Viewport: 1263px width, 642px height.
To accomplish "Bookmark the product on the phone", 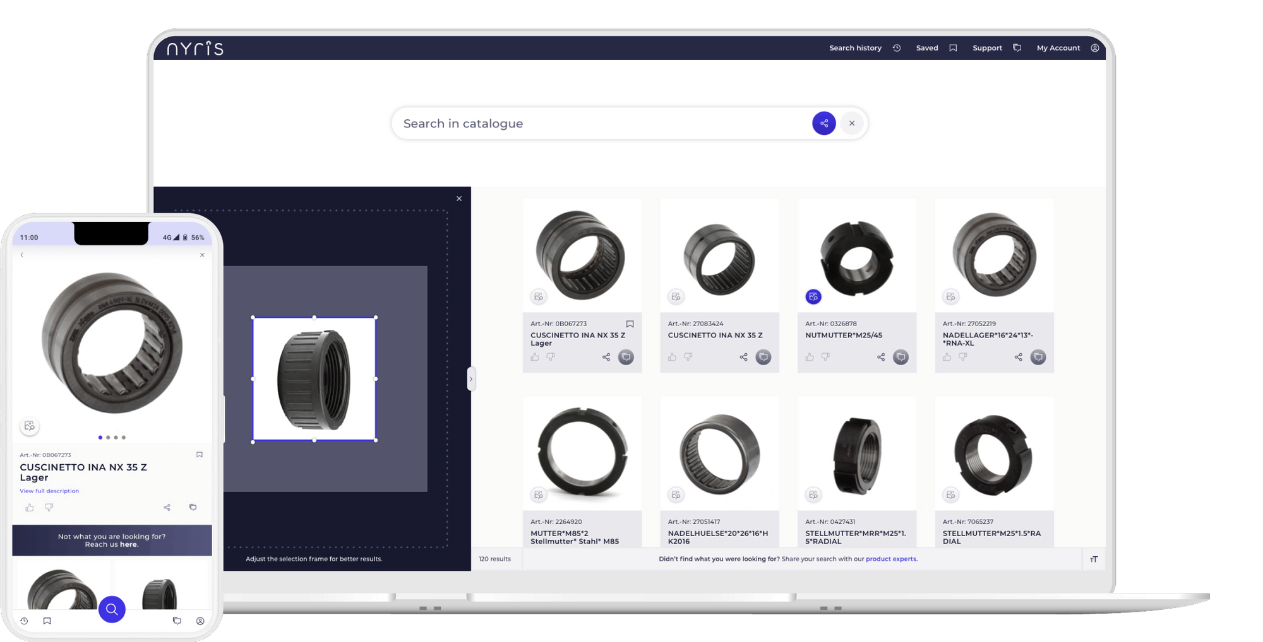I will pos(200,455).
